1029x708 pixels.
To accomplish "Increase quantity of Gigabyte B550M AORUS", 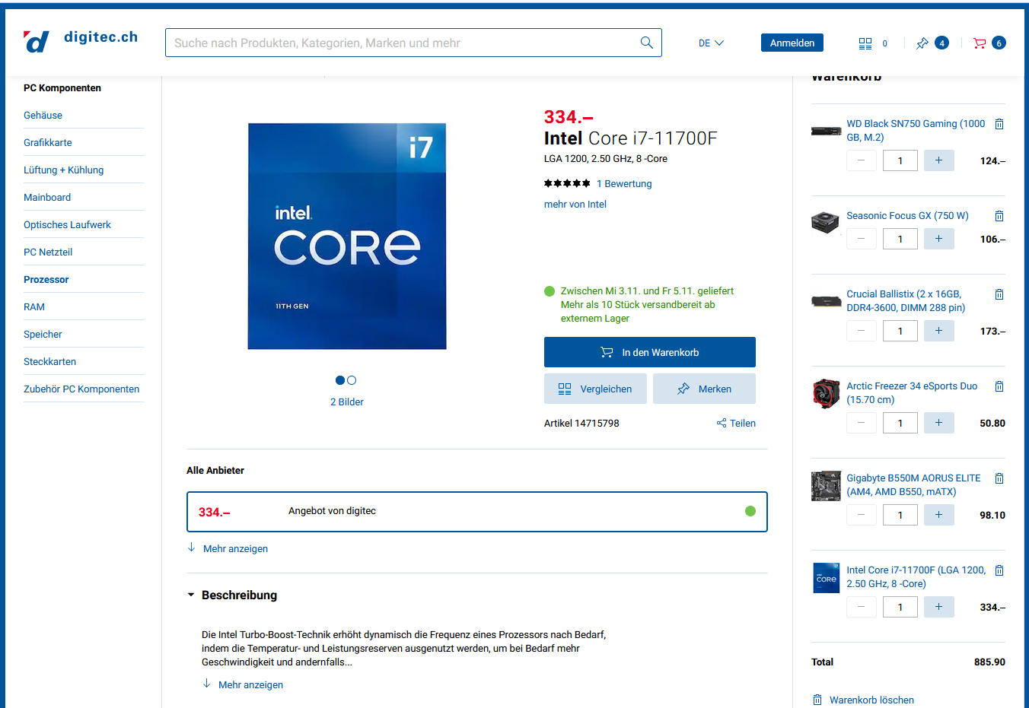I will [938, 515].
